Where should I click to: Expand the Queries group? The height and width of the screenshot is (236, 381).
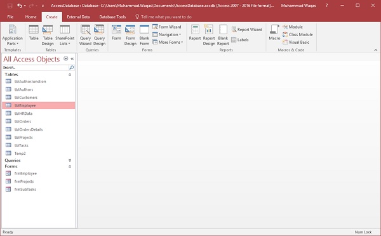pyautogui.click(x=70, y=161)
